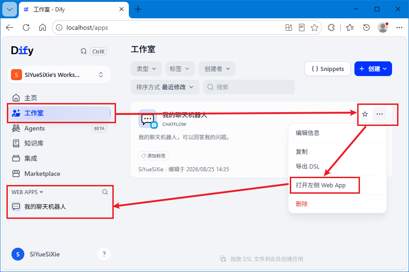Open the tab actions dropdown
The image size is (409, 272).
pos(10,9)
